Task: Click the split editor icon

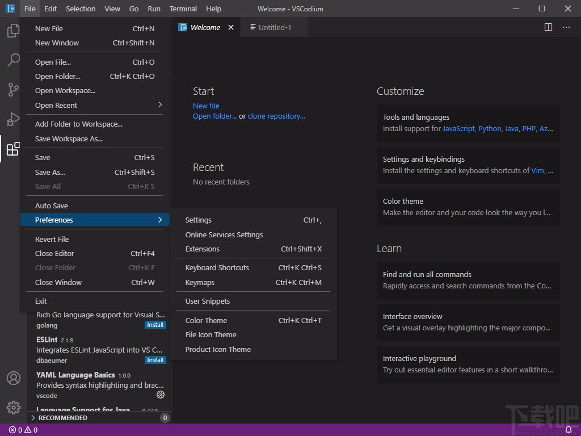Action: click(548, 27)
